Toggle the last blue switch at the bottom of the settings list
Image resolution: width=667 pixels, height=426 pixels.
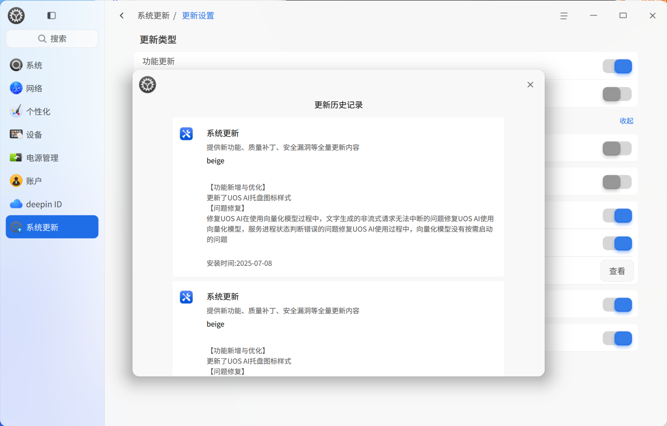(617, 338)
